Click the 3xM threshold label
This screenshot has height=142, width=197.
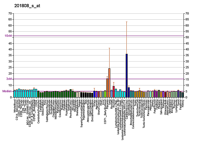9,79
